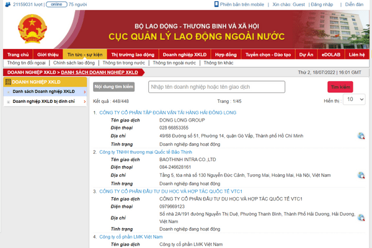
Task: Open Dự Án menu item
Action: coord(306,55)
